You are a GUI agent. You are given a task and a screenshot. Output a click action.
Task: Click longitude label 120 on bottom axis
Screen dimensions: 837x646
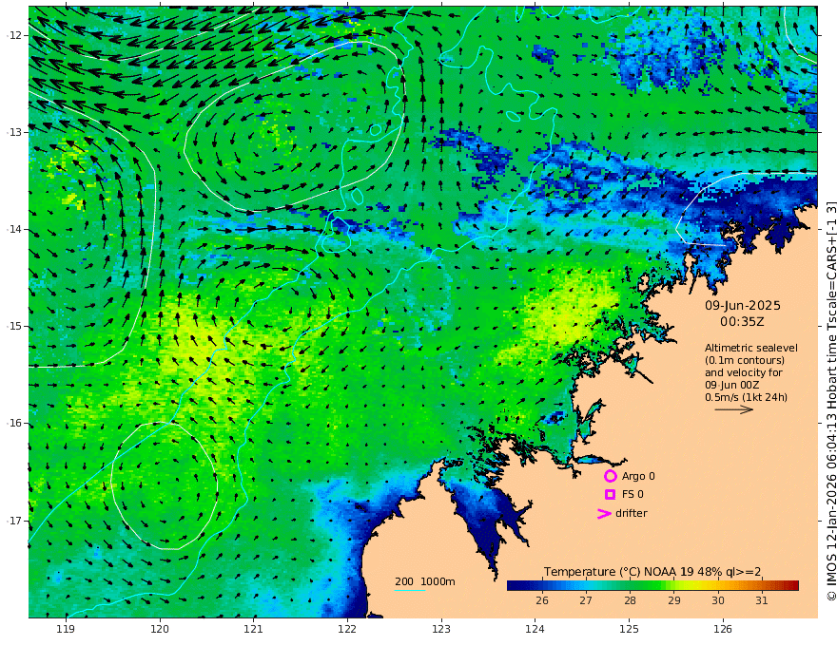pos(160,630)
